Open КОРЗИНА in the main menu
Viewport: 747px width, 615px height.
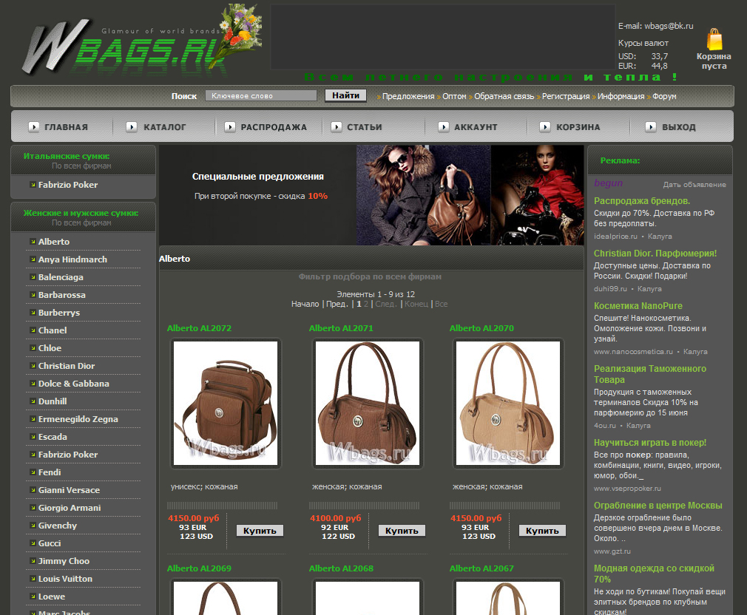578,127
